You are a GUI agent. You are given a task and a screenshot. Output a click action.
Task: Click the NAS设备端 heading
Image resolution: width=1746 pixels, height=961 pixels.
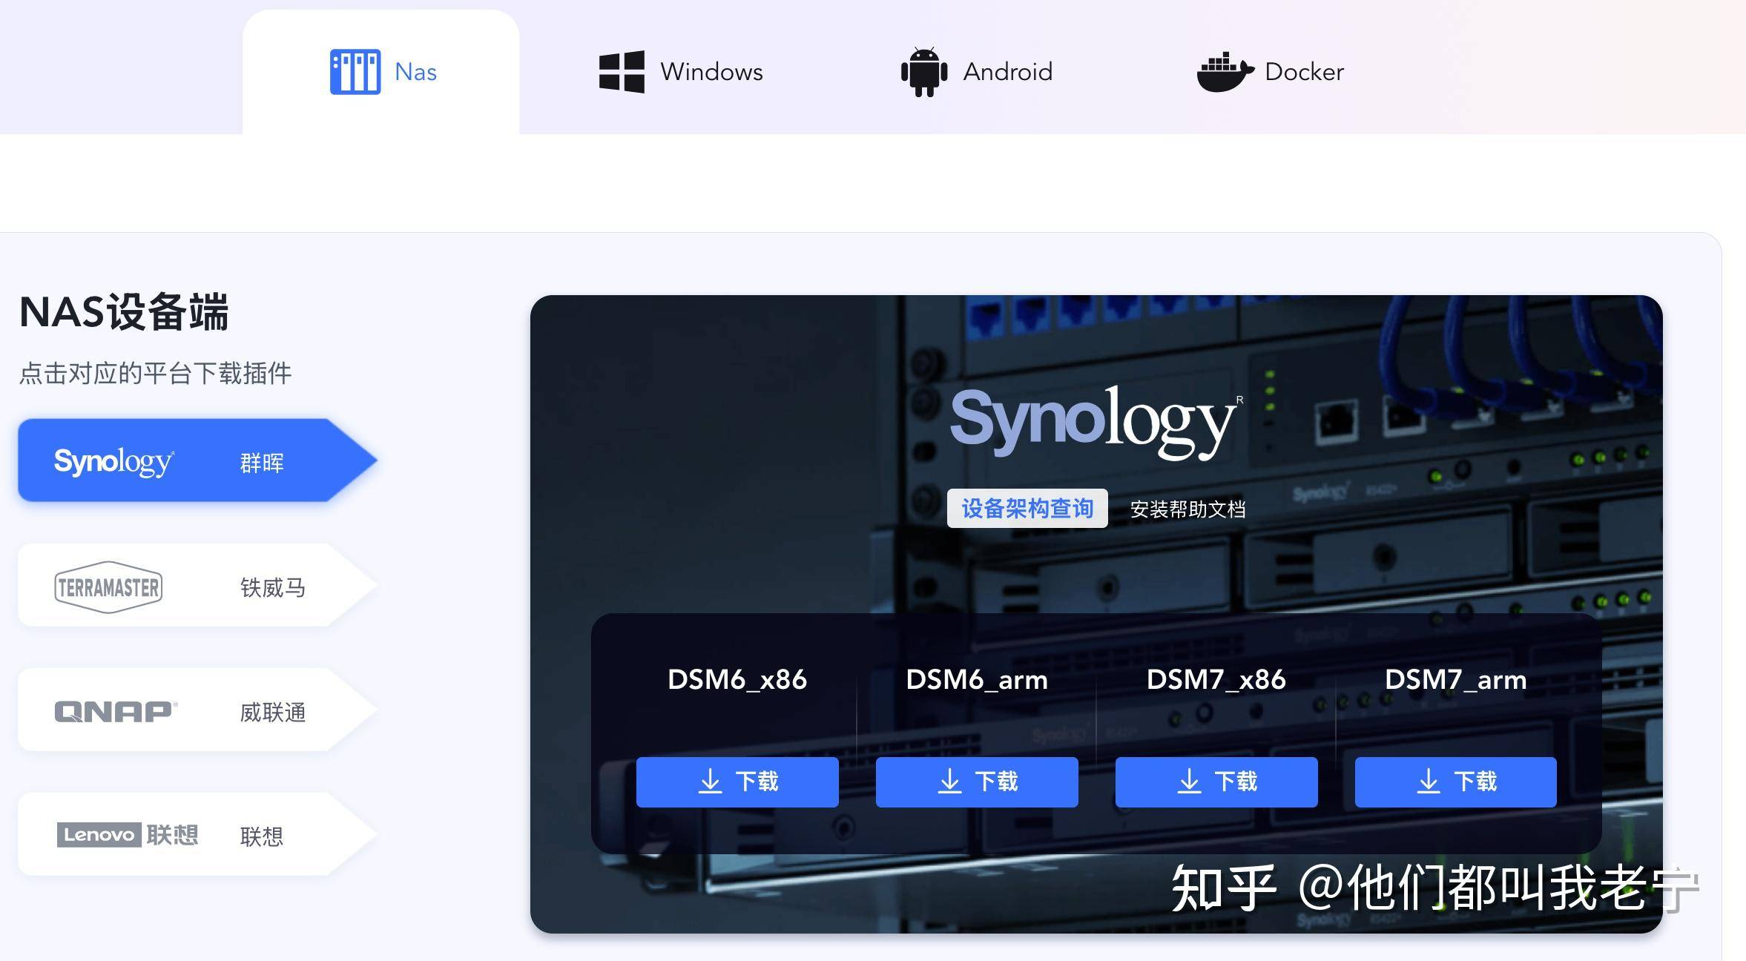[124, 312]
